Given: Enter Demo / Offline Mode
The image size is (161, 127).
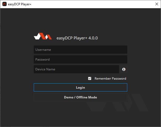Looking at the screenshot, I should pyautogui.click(x=80, y=97).
